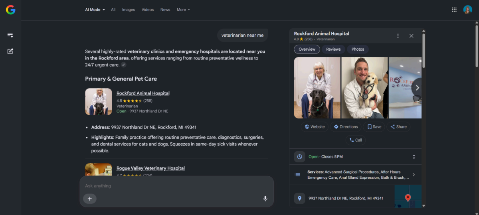Click the place panel scrollbar
Image resolution: width=479 pixels, height=215 pixels.
click(424, 51)
